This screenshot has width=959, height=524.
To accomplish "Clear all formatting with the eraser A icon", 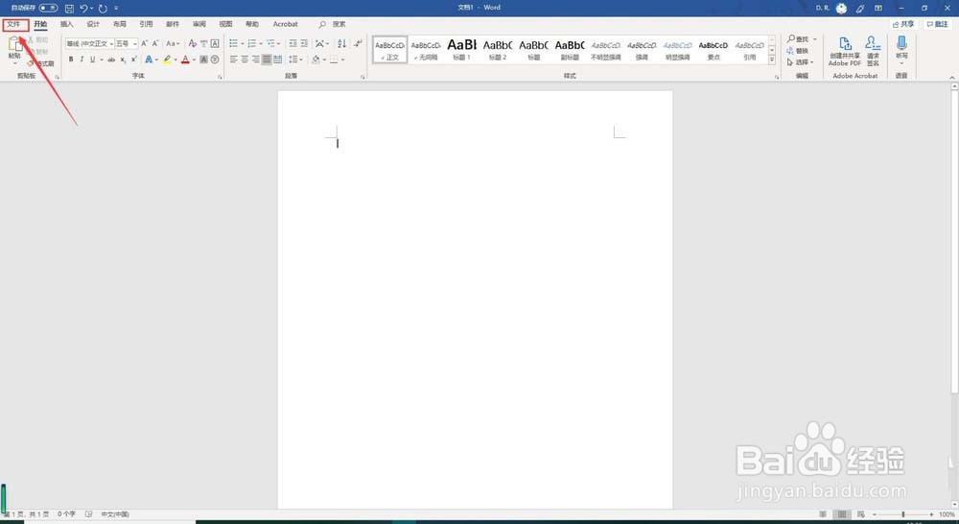I will 192,43.
